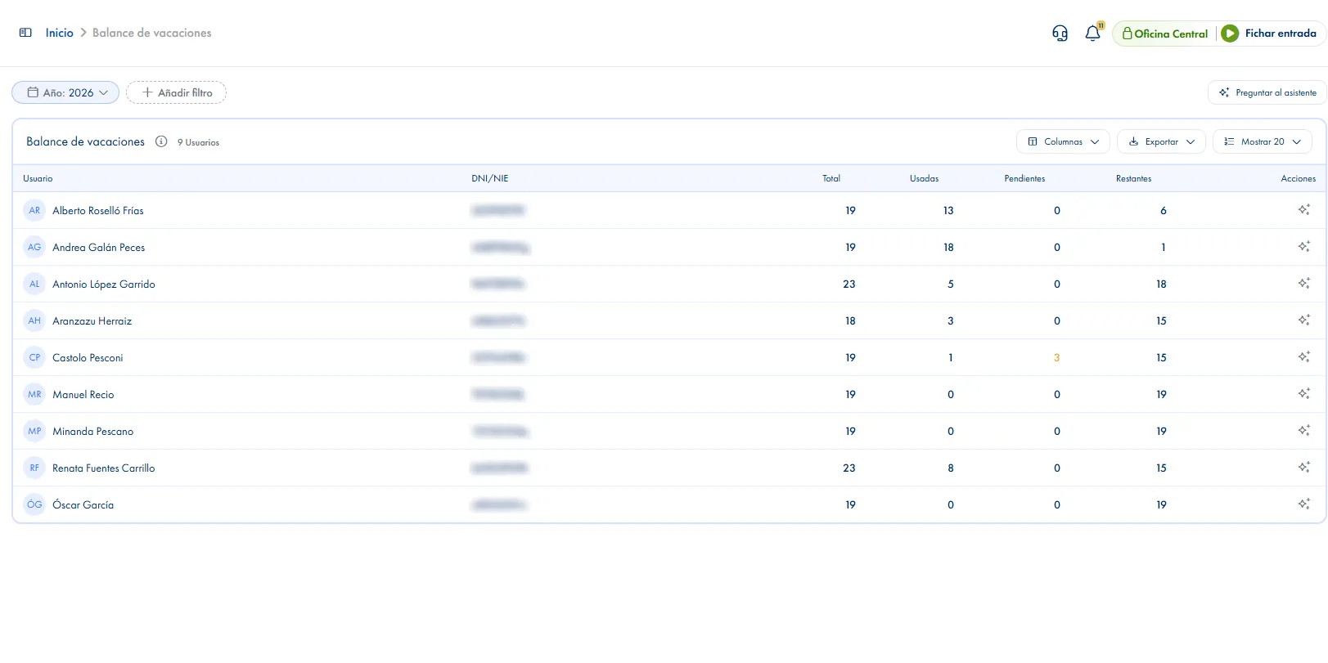Open assistant action for Castolo Pesconi row
Image resolution: width=1328 pixels, height=663 pixels.
pos(1303,357)
